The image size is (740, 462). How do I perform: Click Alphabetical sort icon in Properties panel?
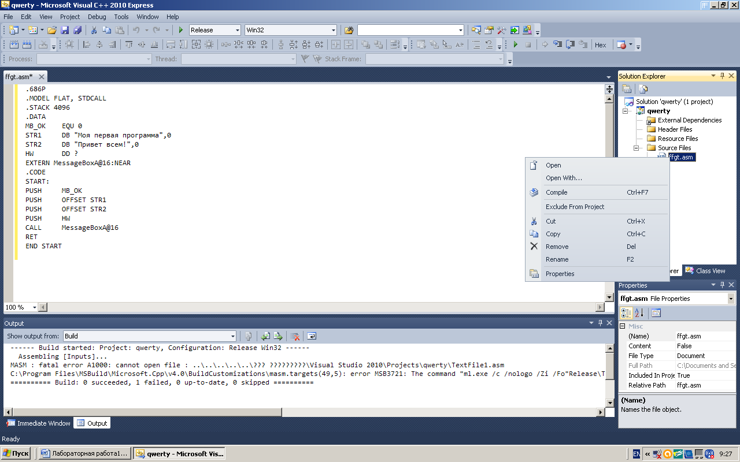click(639, 313)
